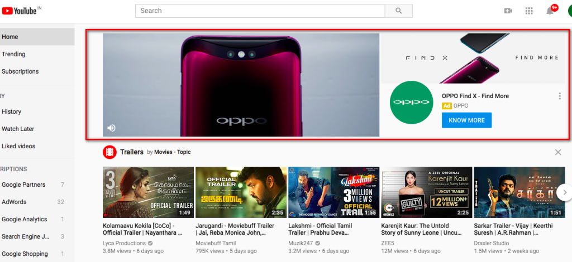Go to Trending in the sidebar

click(x=13, y=54)
